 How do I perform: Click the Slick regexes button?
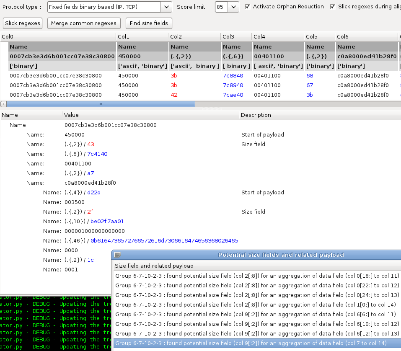tap(22, 23)
